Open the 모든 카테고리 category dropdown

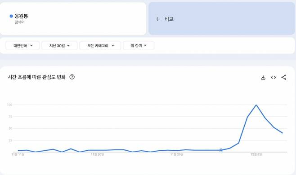[x=100, y=46]
